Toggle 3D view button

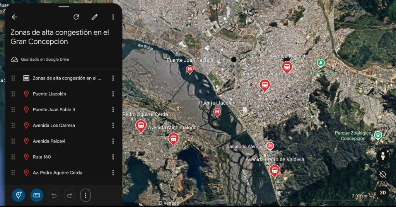tap(382, 193)
